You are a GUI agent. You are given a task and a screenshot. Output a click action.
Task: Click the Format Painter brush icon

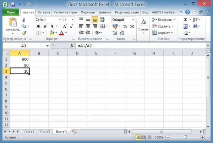tap(24, 33)
